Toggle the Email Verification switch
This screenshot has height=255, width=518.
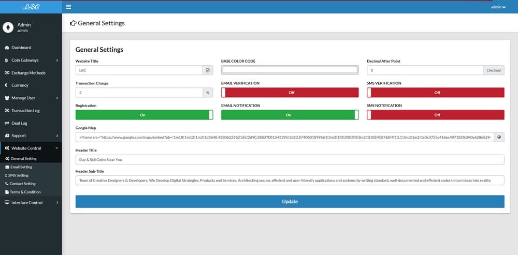click(290, 93)
